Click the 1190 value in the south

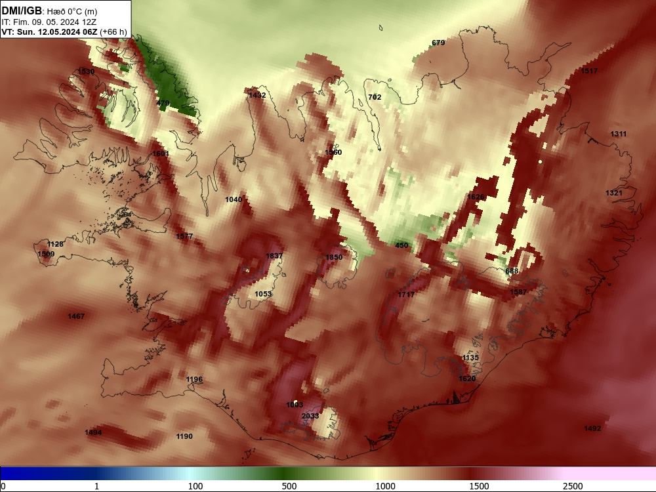tap(184, 436)
